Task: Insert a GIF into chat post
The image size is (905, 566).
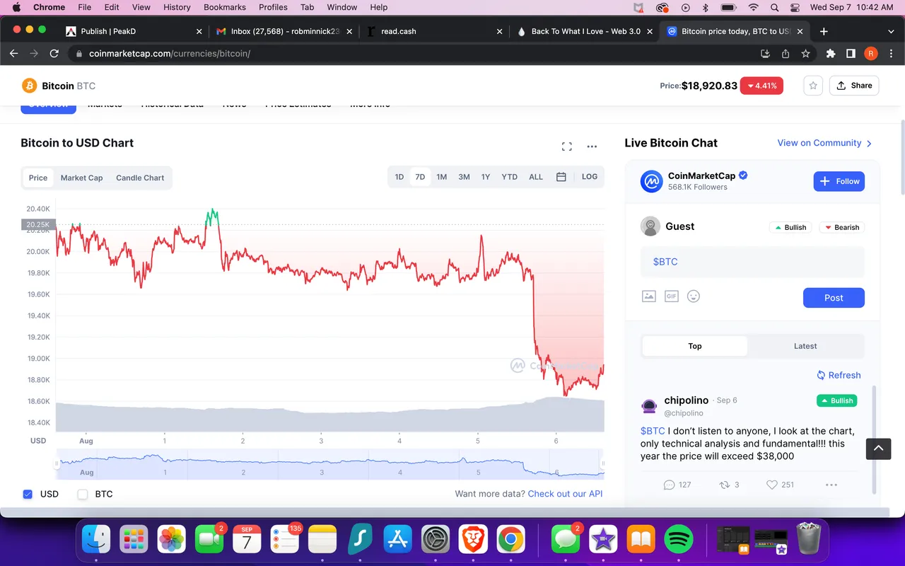Action: pos(671,296)
